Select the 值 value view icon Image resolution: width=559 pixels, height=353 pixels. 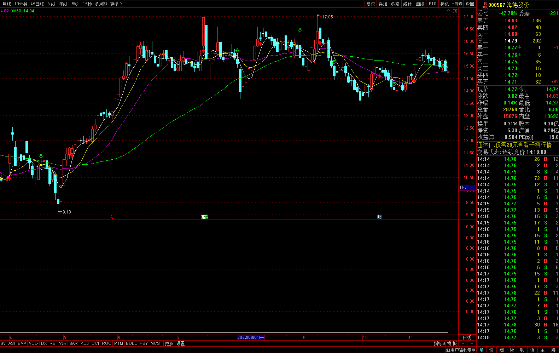pyautogui.click(x=532, y=350)
